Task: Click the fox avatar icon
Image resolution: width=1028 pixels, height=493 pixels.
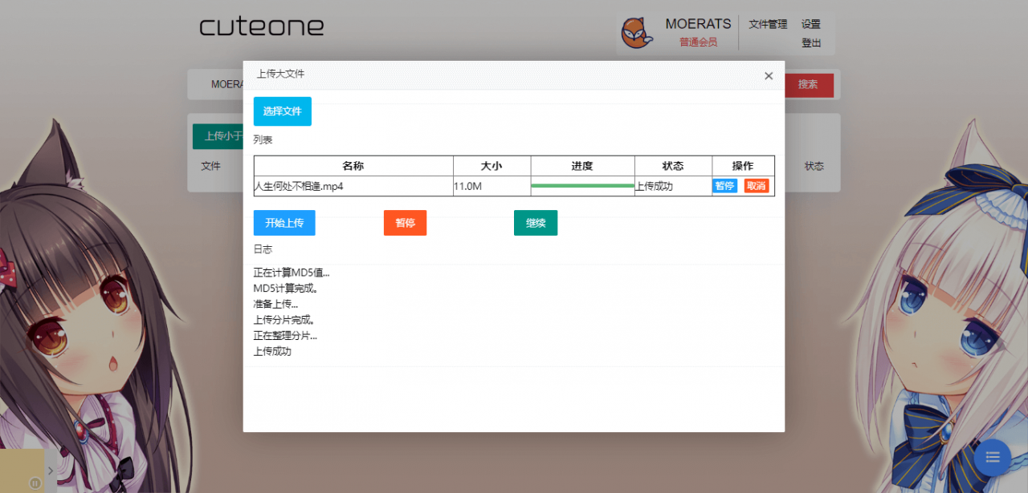Action: [637, 32]
